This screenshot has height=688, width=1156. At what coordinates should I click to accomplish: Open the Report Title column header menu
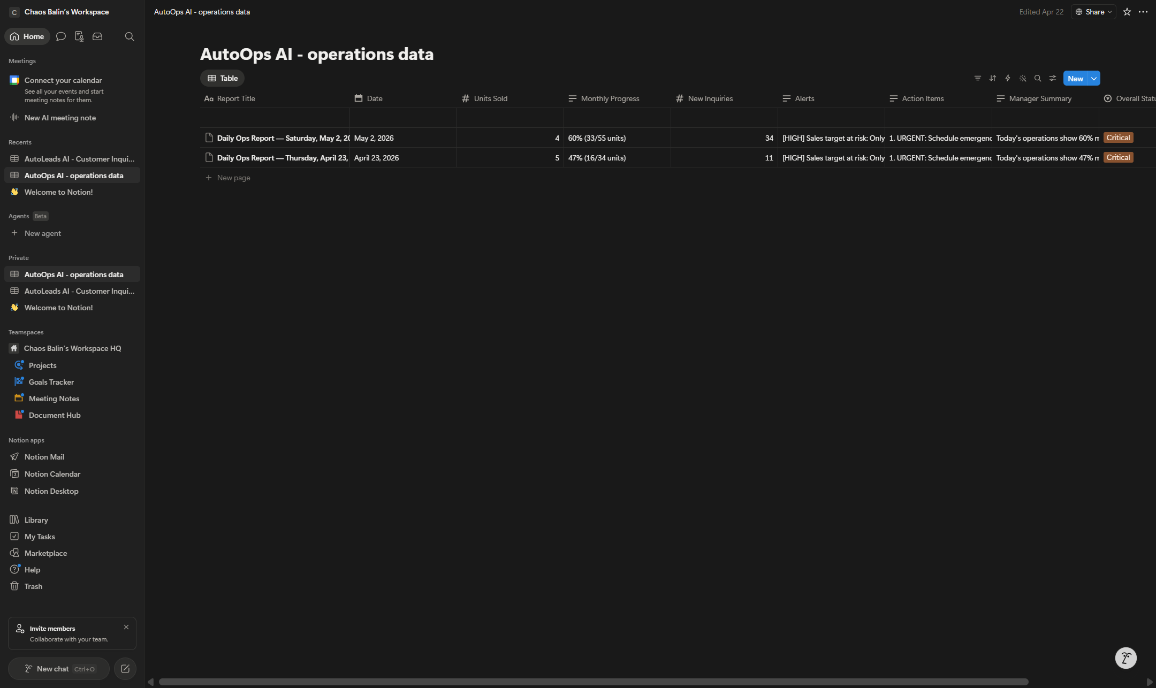275,98
